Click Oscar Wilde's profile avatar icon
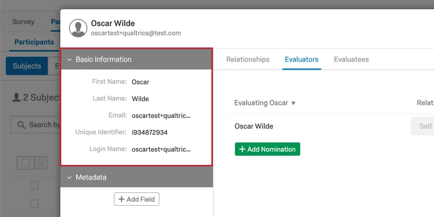The height and width of the screenshot is (217, 434). 78,29
